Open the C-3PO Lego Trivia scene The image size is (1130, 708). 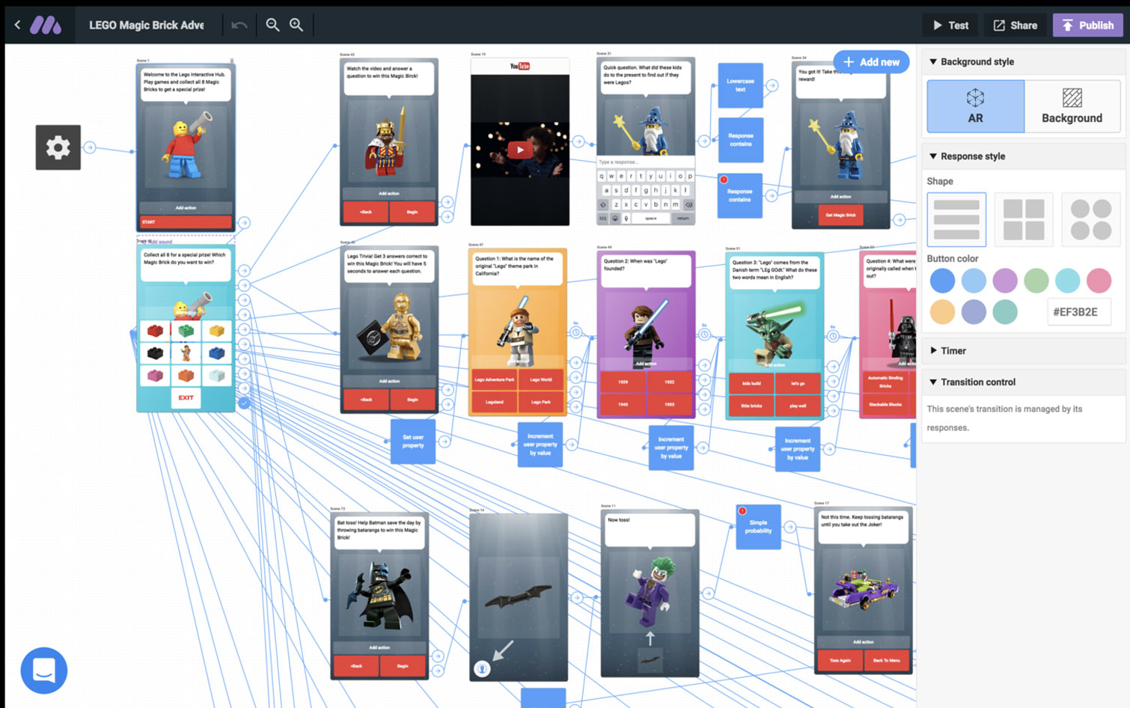point(389,330)
